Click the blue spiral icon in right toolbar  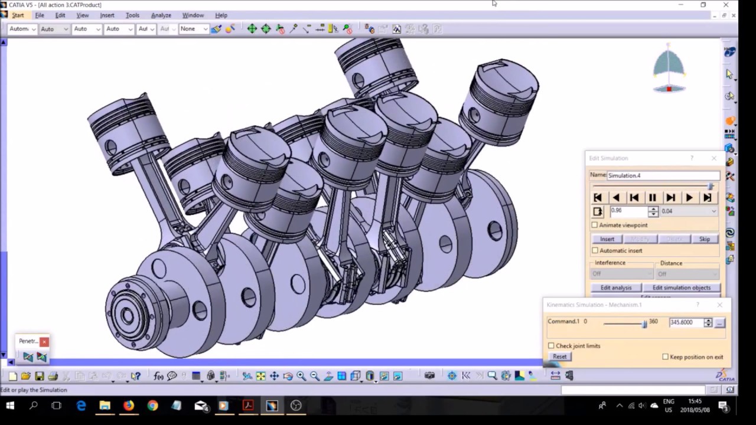[x=730, y=233]
